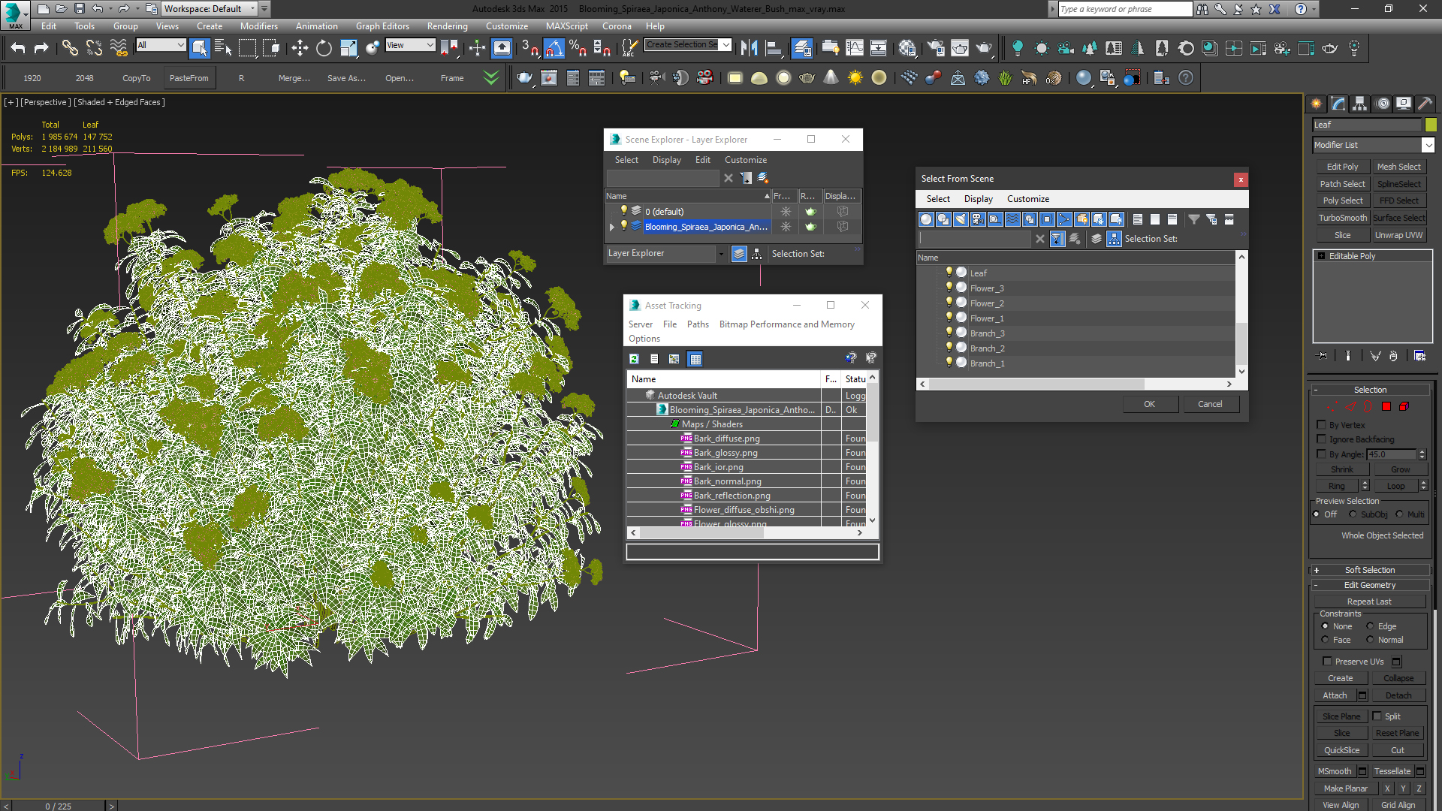
Task: Click the sun light icon in toolbar
Action: point(855,78)
